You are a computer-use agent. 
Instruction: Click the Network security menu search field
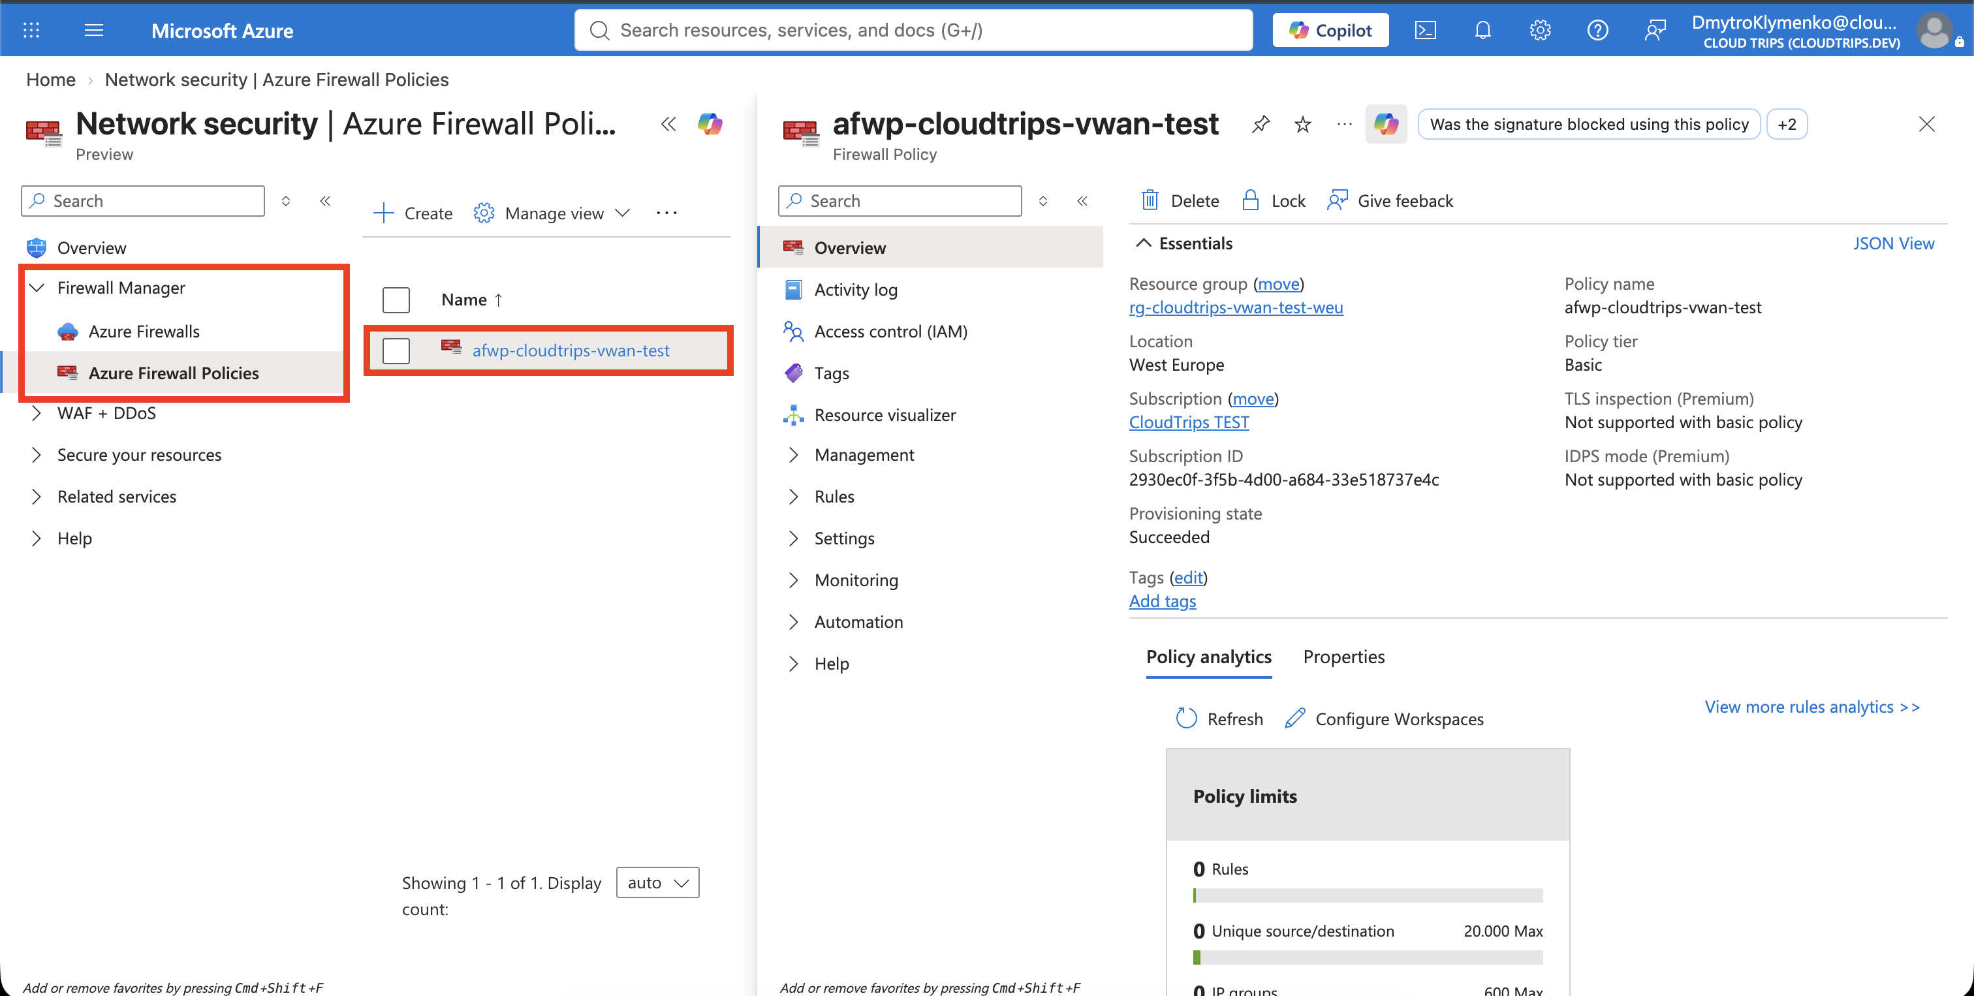tap(144, 201)
